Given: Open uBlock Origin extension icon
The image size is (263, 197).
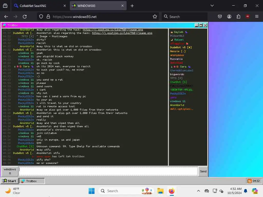Looking at the screenshot, I should coord(247,16).
